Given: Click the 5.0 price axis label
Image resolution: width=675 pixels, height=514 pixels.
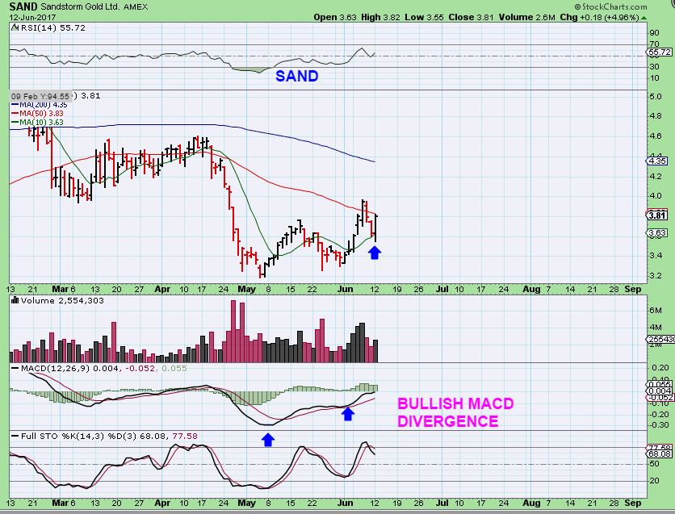Looking at the screenshot, I should (x=655, y=96).
